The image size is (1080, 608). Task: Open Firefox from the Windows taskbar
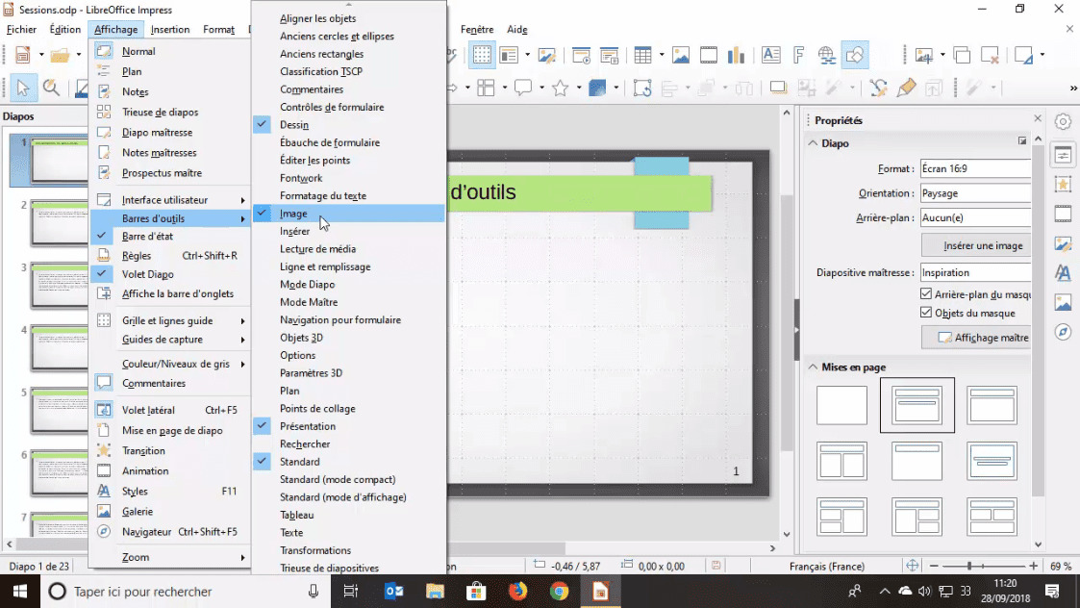(518, 591)
